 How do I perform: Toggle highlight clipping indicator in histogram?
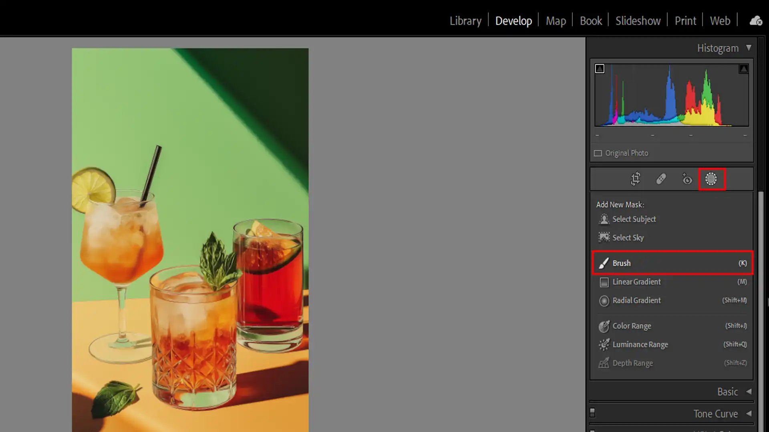click(743, 69)
